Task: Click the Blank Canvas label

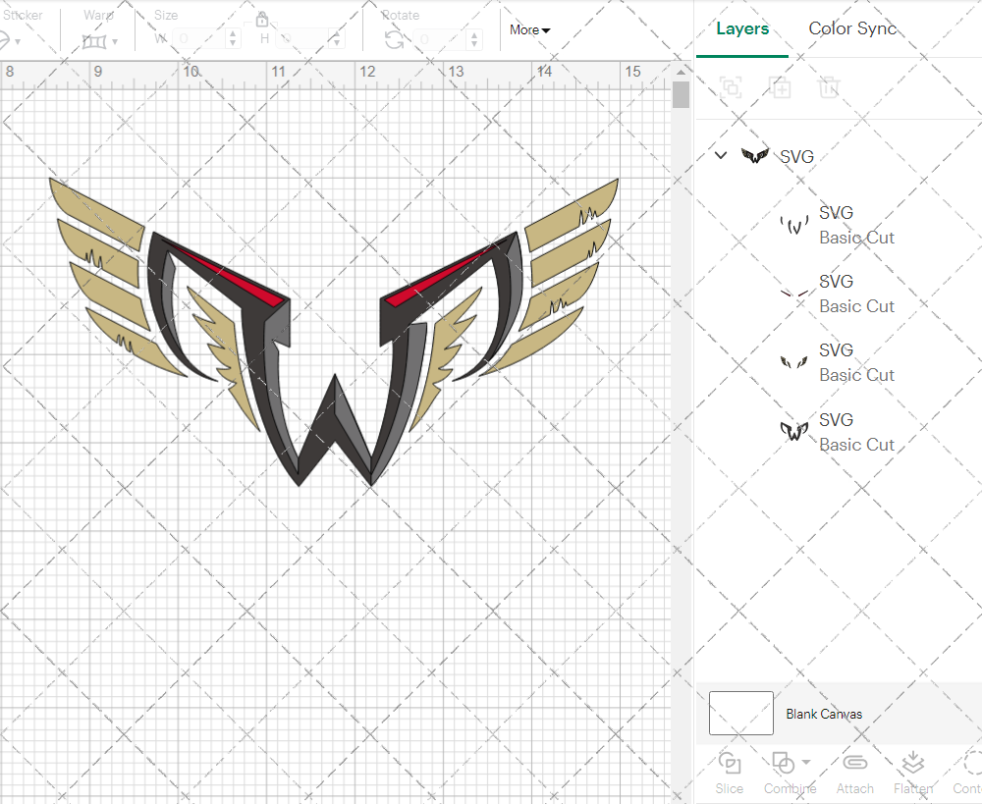Action: [x=824, y=714]
